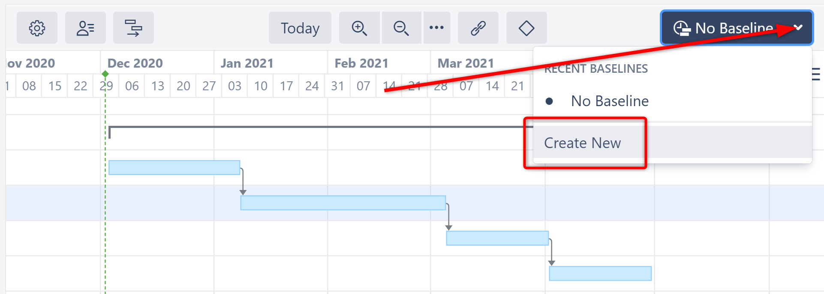This screenshot has height=294, width=824.
Task: Click the green today marker diamond
Action: coord(106,74)
